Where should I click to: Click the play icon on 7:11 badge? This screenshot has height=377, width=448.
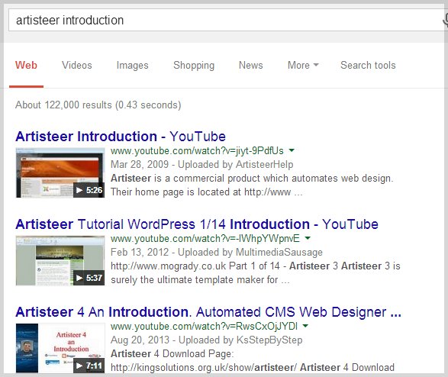point(79,366)
